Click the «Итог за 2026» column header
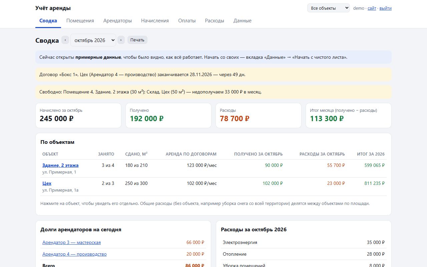427x267 pixels. pos(371,154)
